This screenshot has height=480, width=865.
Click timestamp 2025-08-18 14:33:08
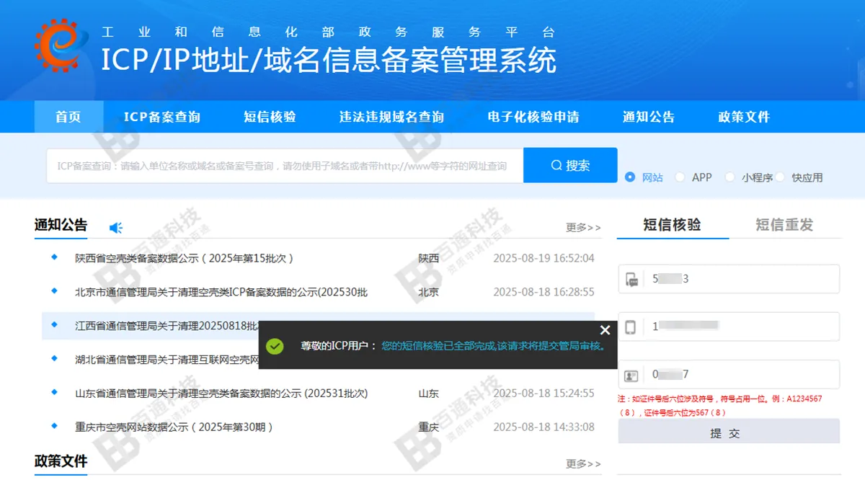pos(544,427)
